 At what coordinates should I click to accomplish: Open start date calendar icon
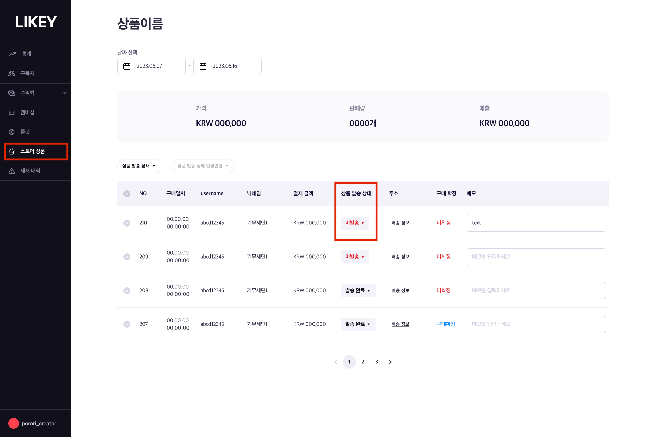pos(127,66)
